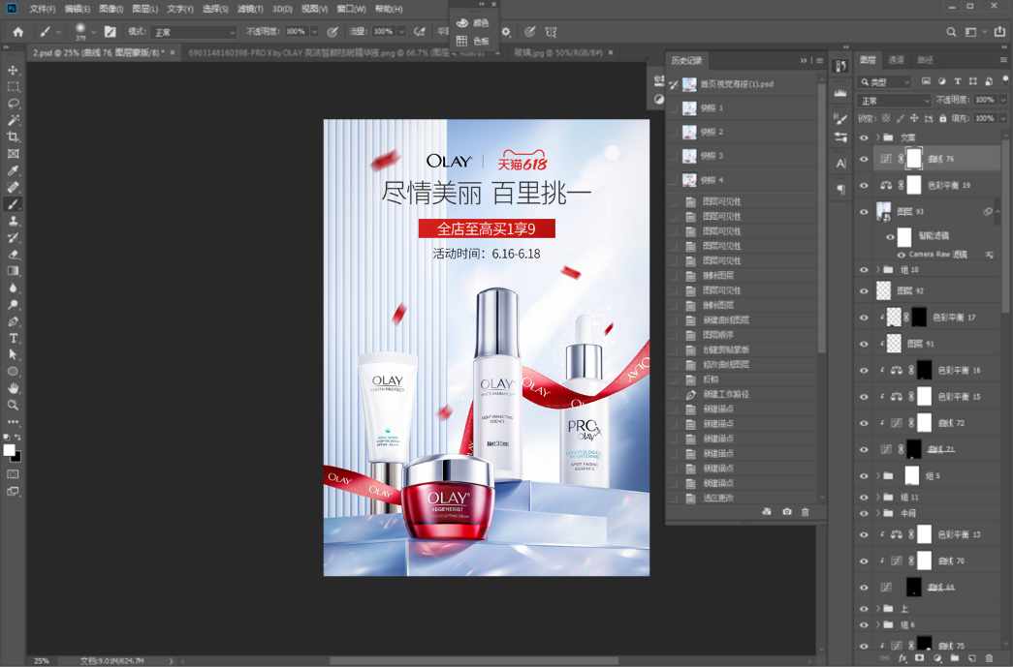1013x667 pixels.
Task: Expand the 组 11 layer group
Action: pyautogui.click(x=878, y=498)
